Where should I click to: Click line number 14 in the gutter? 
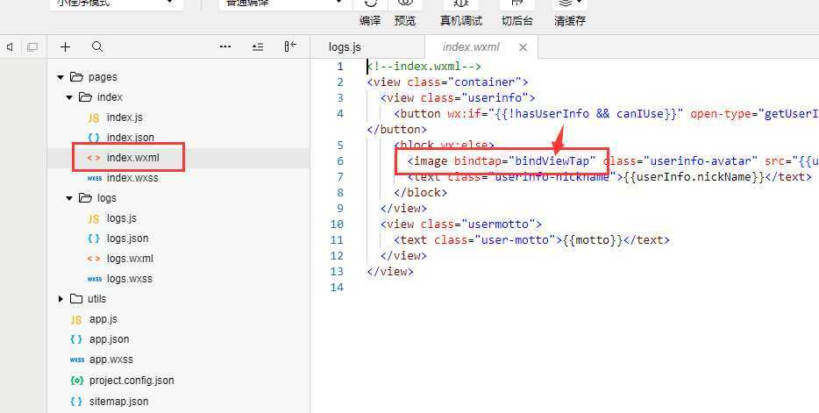pyautogui.click(x=338, y=287)
